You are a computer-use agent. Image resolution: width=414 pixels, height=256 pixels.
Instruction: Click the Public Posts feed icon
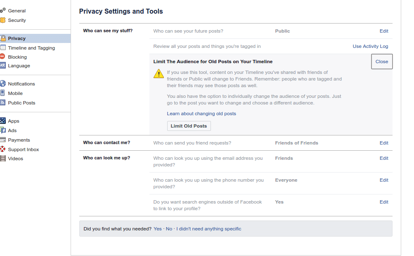coord(2,102)
